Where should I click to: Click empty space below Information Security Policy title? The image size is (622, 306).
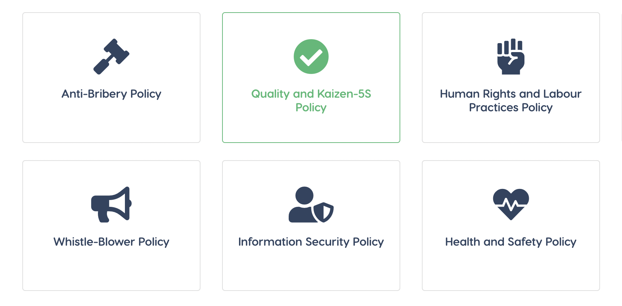(311, 269)
